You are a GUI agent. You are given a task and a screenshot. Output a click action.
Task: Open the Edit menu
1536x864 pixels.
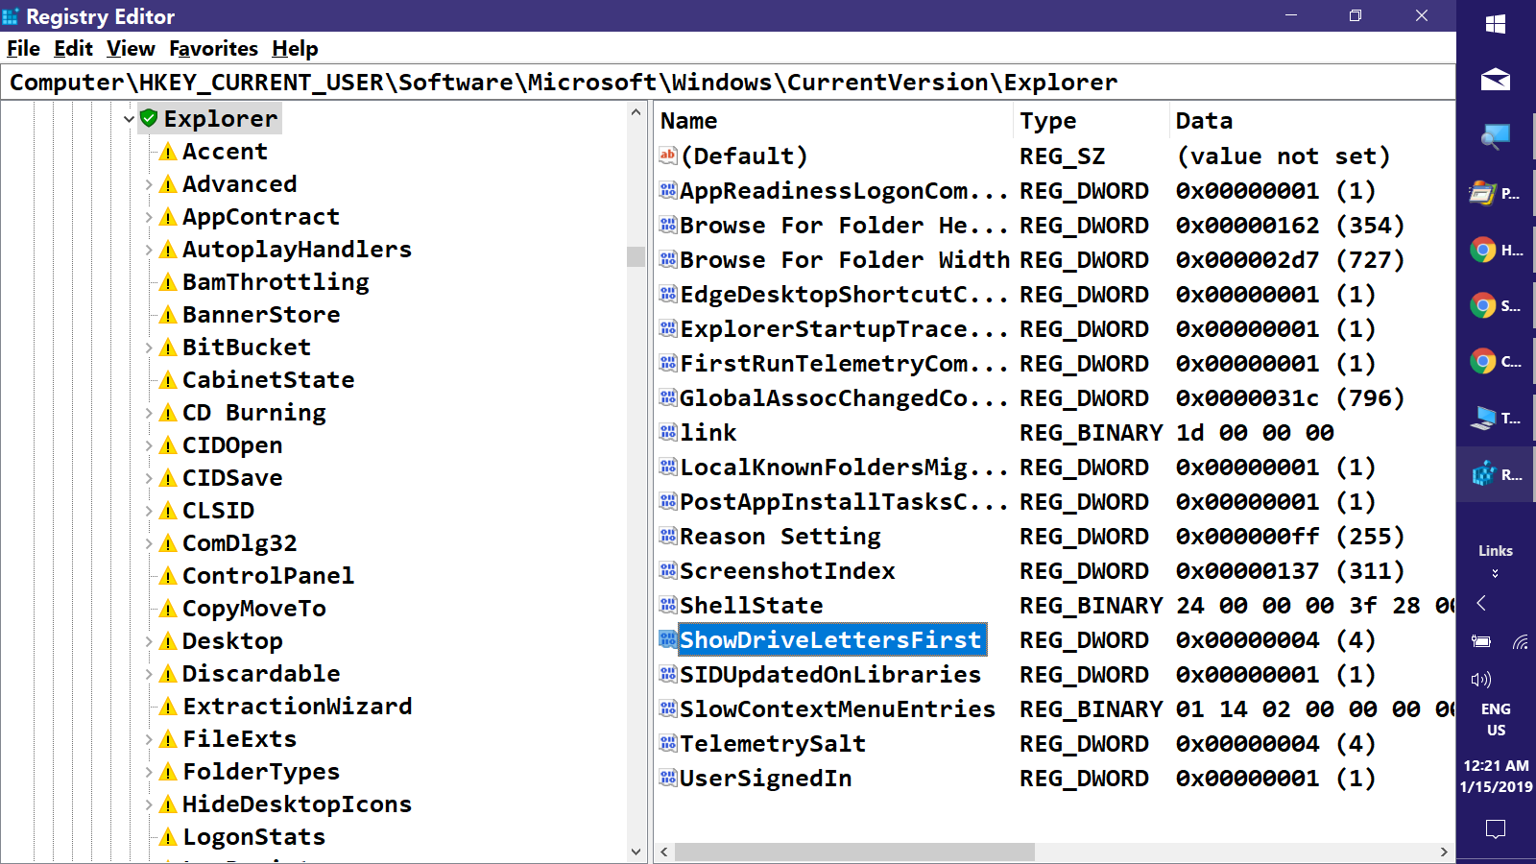pos(73,48)
